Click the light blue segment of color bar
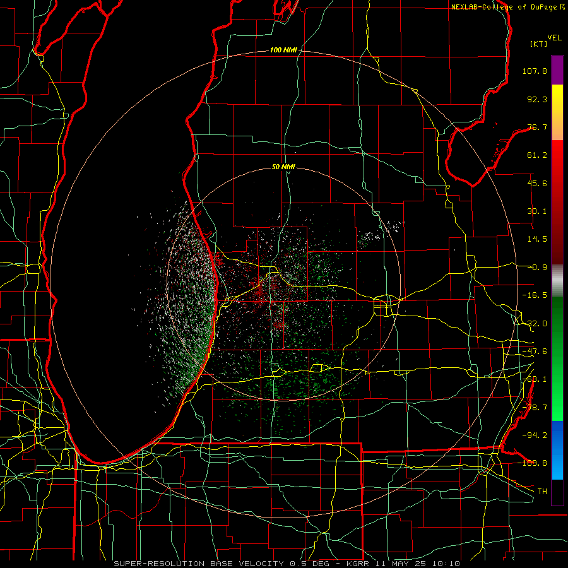The image size is (568, 568). point(557,450)
